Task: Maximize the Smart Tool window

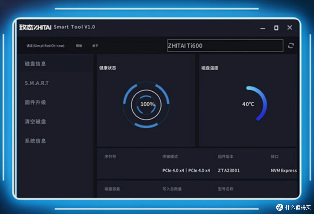Action: 276,28
